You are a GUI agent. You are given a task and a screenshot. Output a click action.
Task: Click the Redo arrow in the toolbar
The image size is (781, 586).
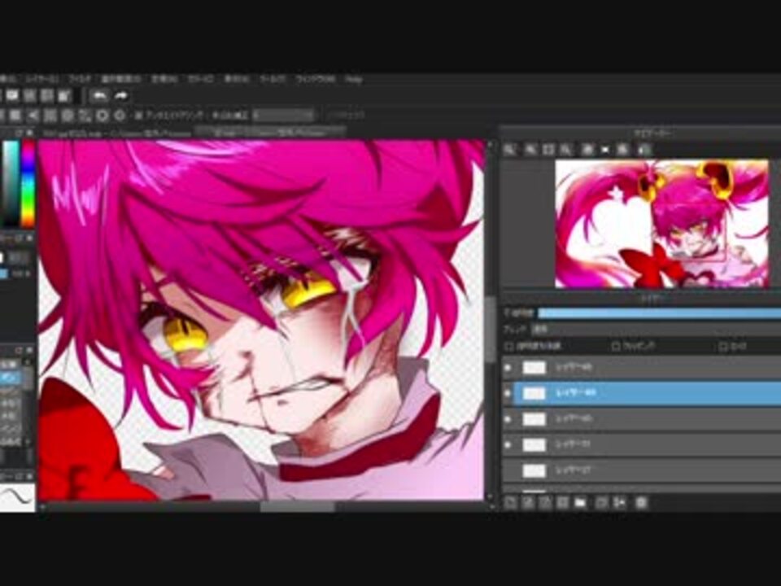[121, 96]
